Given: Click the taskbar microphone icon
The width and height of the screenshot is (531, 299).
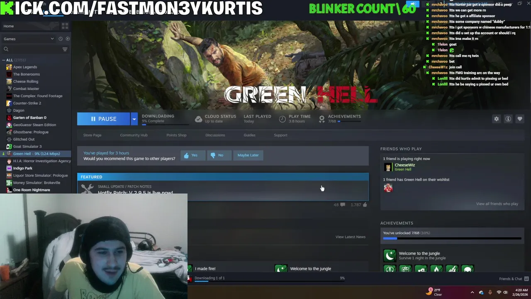Looking at the screenshot, I should point(490,292).
